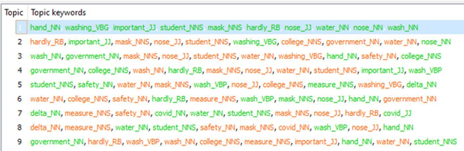Select topic row number 7
The height and width of the screenshot is (151, 464).
tap(232, 113)
